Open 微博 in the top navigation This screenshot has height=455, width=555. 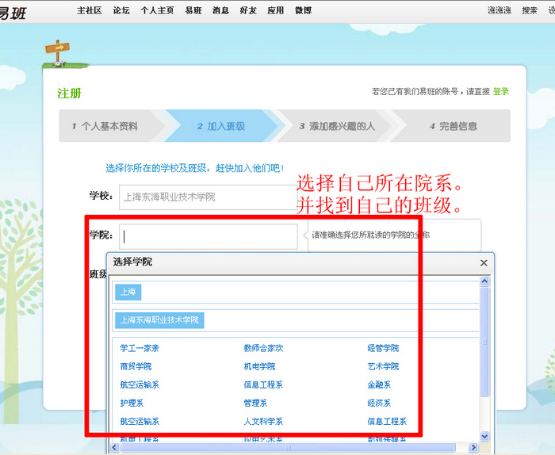(304, 10)
